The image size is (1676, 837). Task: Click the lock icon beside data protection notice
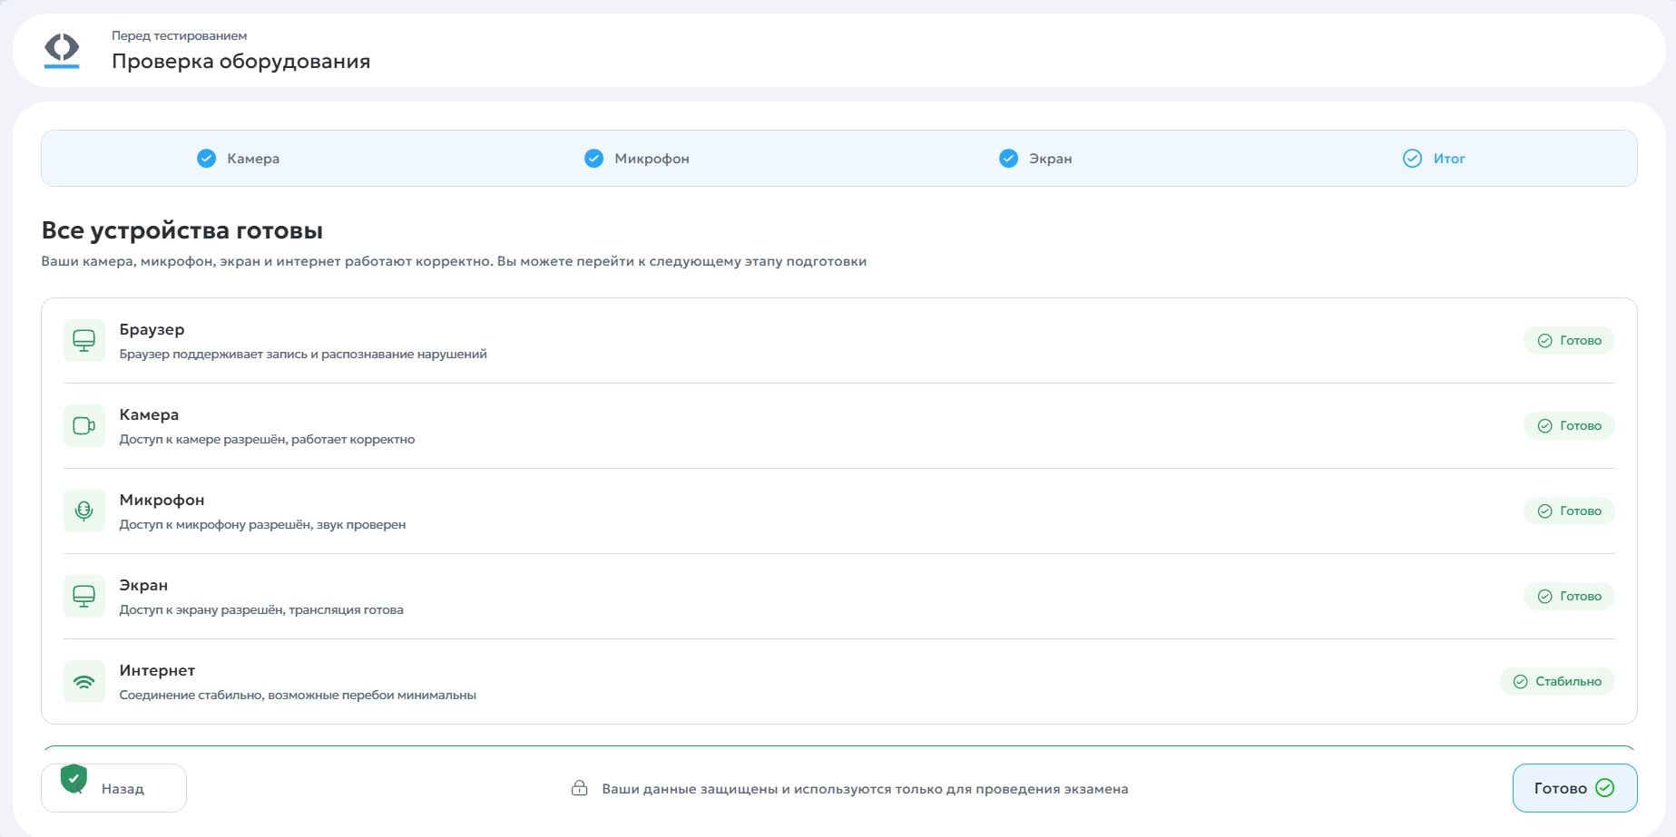(579, 789)
